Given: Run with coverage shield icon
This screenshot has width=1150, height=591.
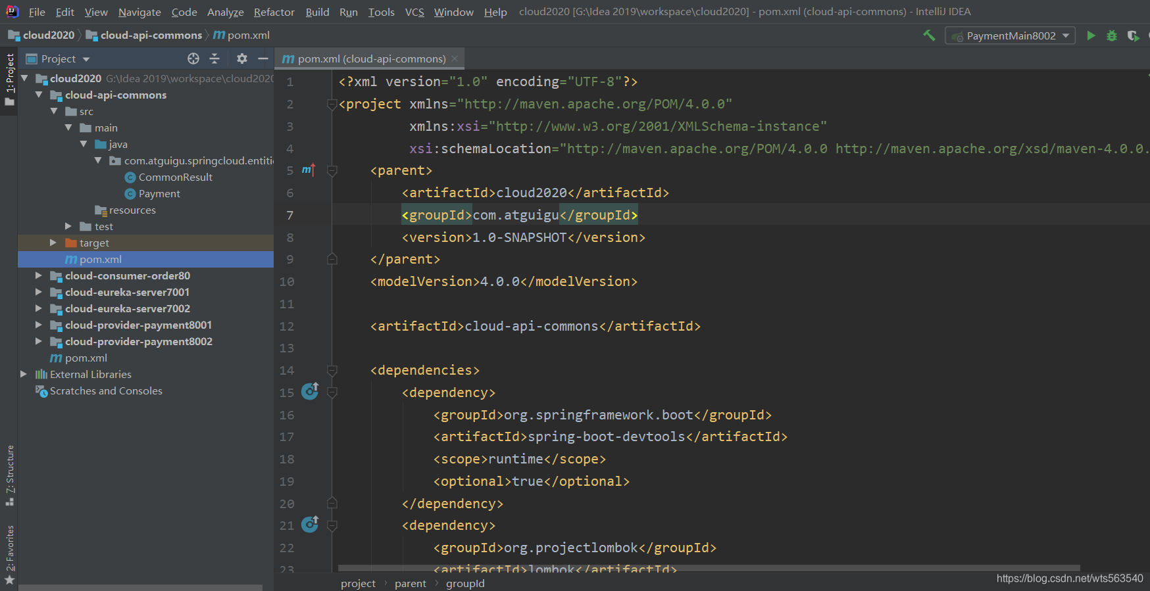Looking at the screenshot, I should [x=1133, y=35].
